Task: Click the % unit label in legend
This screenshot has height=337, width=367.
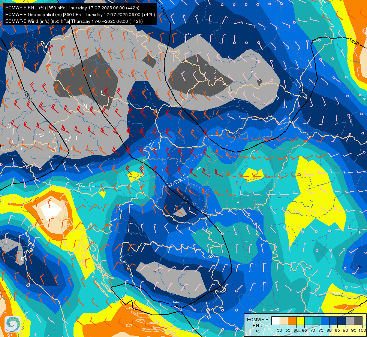Action: point(258,332)
